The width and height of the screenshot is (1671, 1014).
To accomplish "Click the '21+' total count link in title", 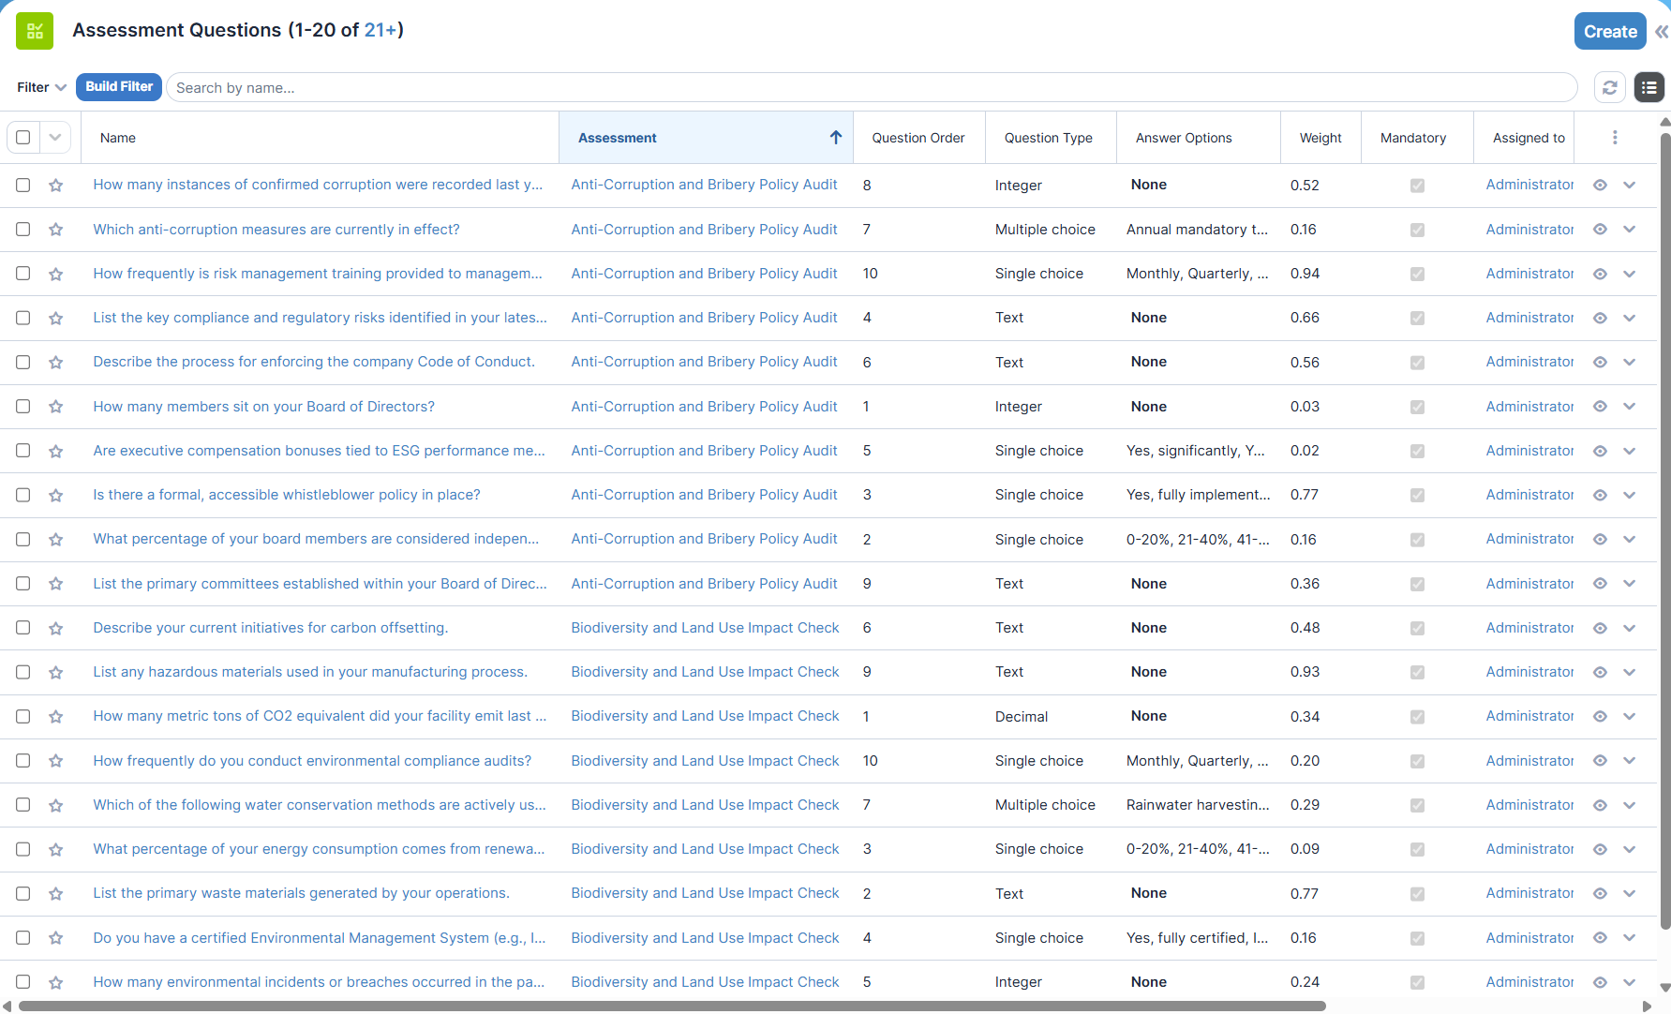I will coord(380,30).
